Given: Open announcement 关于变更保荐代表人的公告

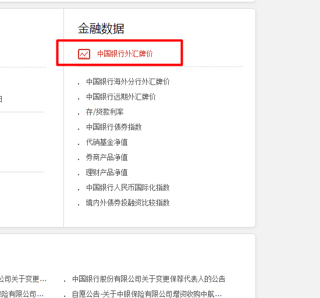Looking at the screenshot, I should 149,279.
